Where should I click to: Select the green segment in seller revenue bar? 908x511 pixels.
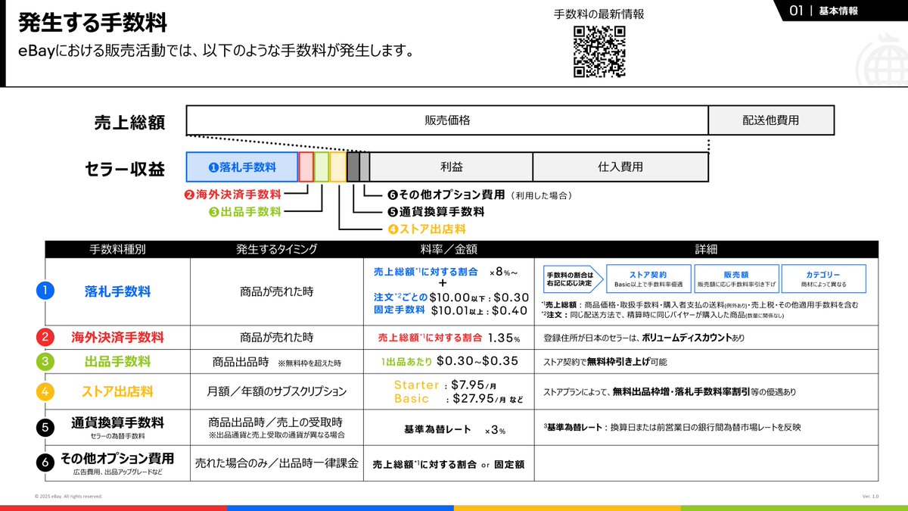point(322,167)
